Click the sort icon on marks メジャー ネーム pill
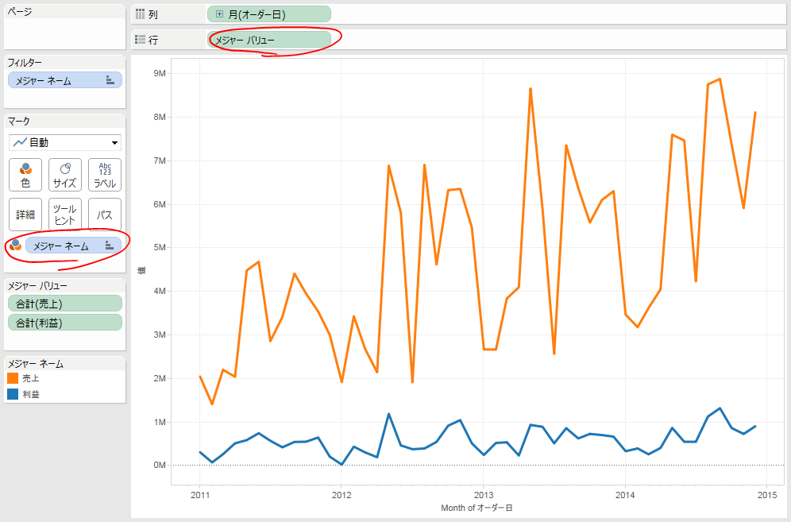Viewport: 791px width, 522px height. [109, 246]
